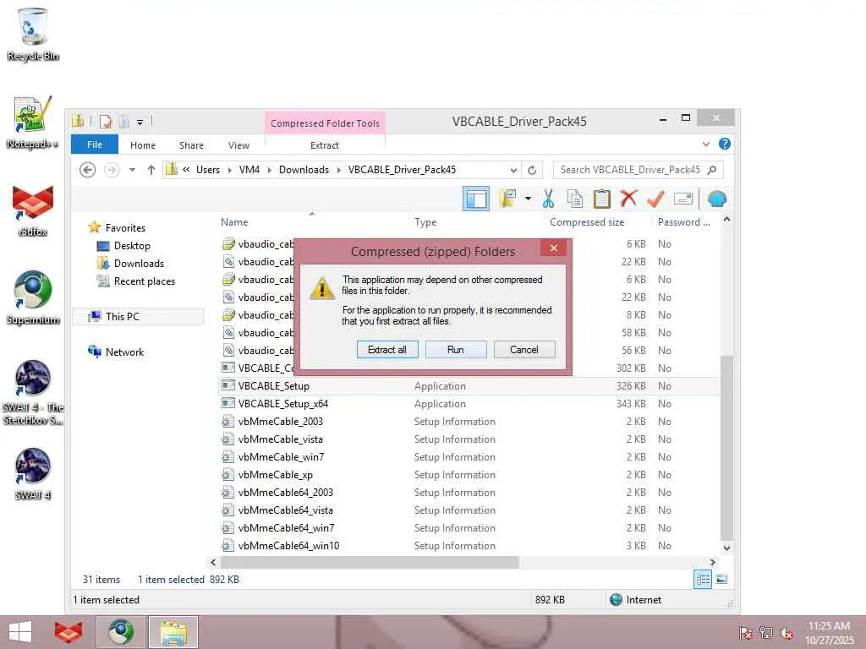Viewport: 866px width, 649px height.
Task: Cancel the Compressed (zipped) Folders dialog
Action: click(524, 349)
